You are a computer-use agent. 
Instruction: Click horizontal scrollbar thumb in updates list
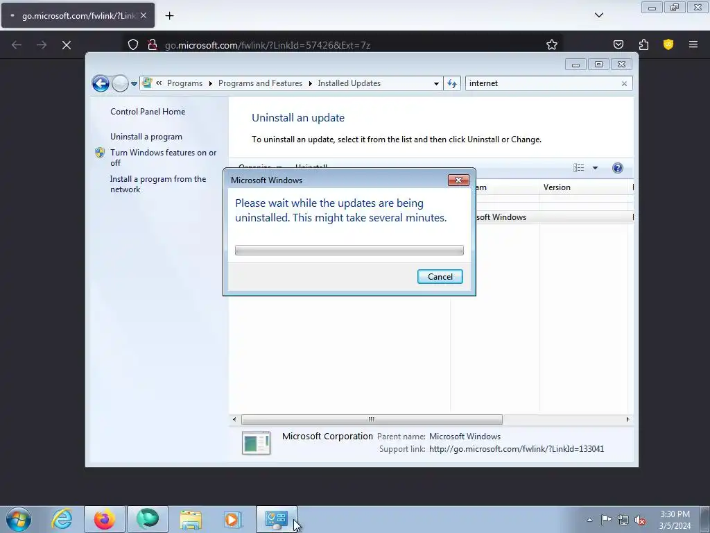[372, 419]
